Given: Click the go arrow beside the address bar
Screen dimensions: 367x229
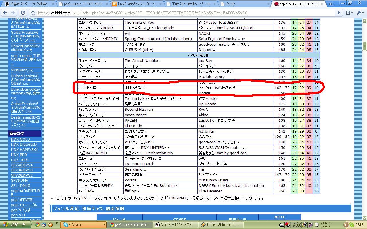Looking at the screenshot, I should click(x=339, y=13).
